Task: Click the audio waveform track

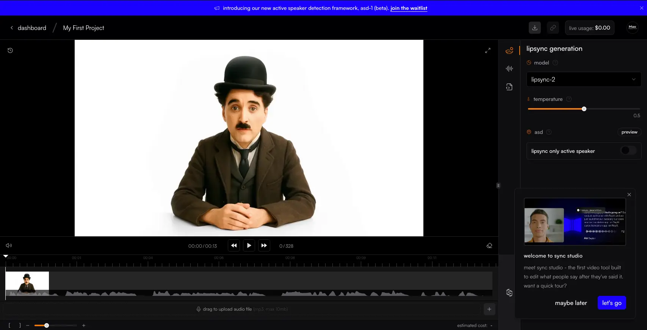Action: coord(249,293)
